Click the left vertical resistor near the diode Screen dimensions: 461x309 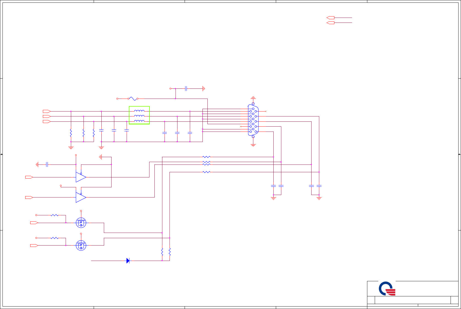[x=162, y=252]
